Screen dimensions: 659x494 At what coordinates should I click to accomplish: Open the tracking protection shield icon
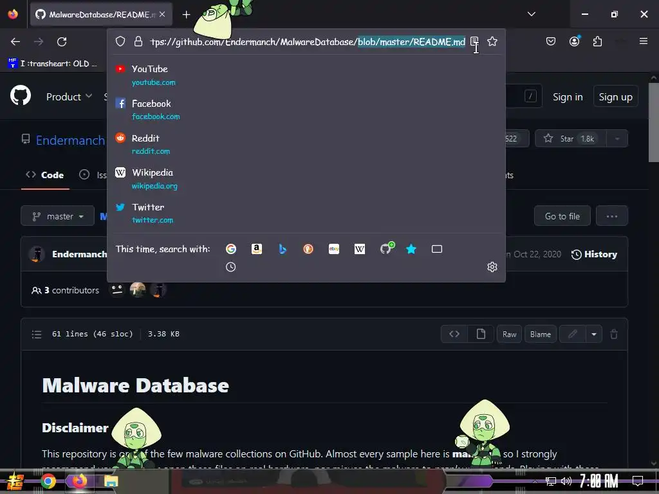(120, 41)
